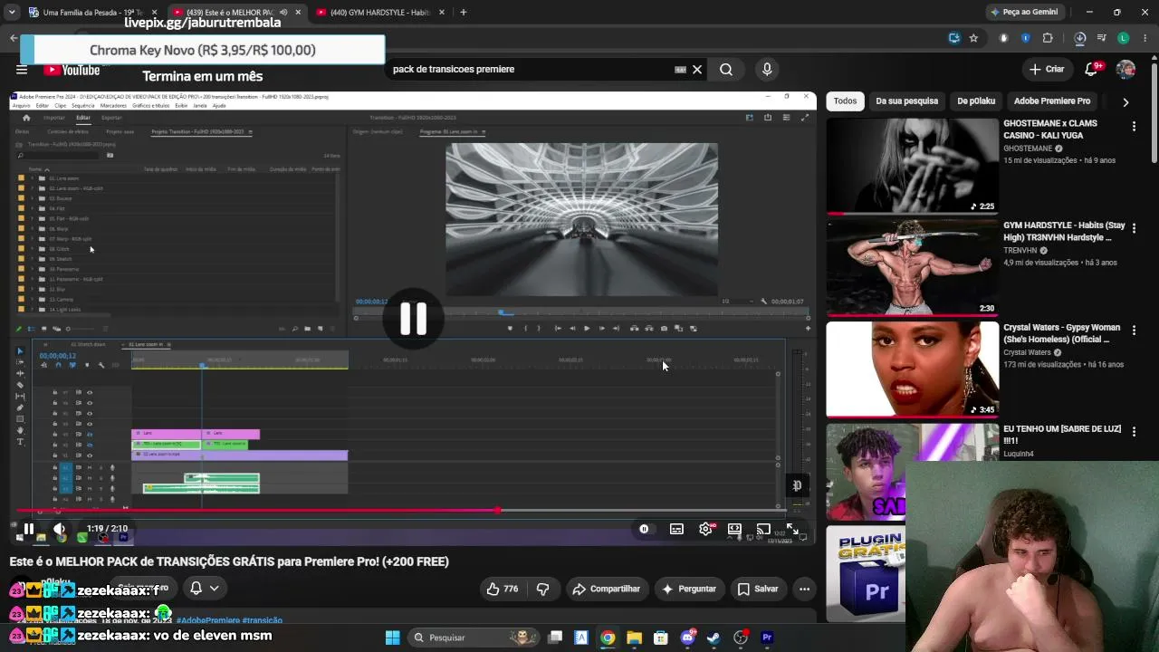
Task: Open the Chrome profile L avatar
Action: click(x=1124, y=38)
